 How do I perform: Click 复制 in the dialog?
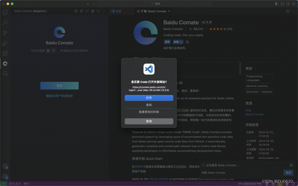coord(149,105)
